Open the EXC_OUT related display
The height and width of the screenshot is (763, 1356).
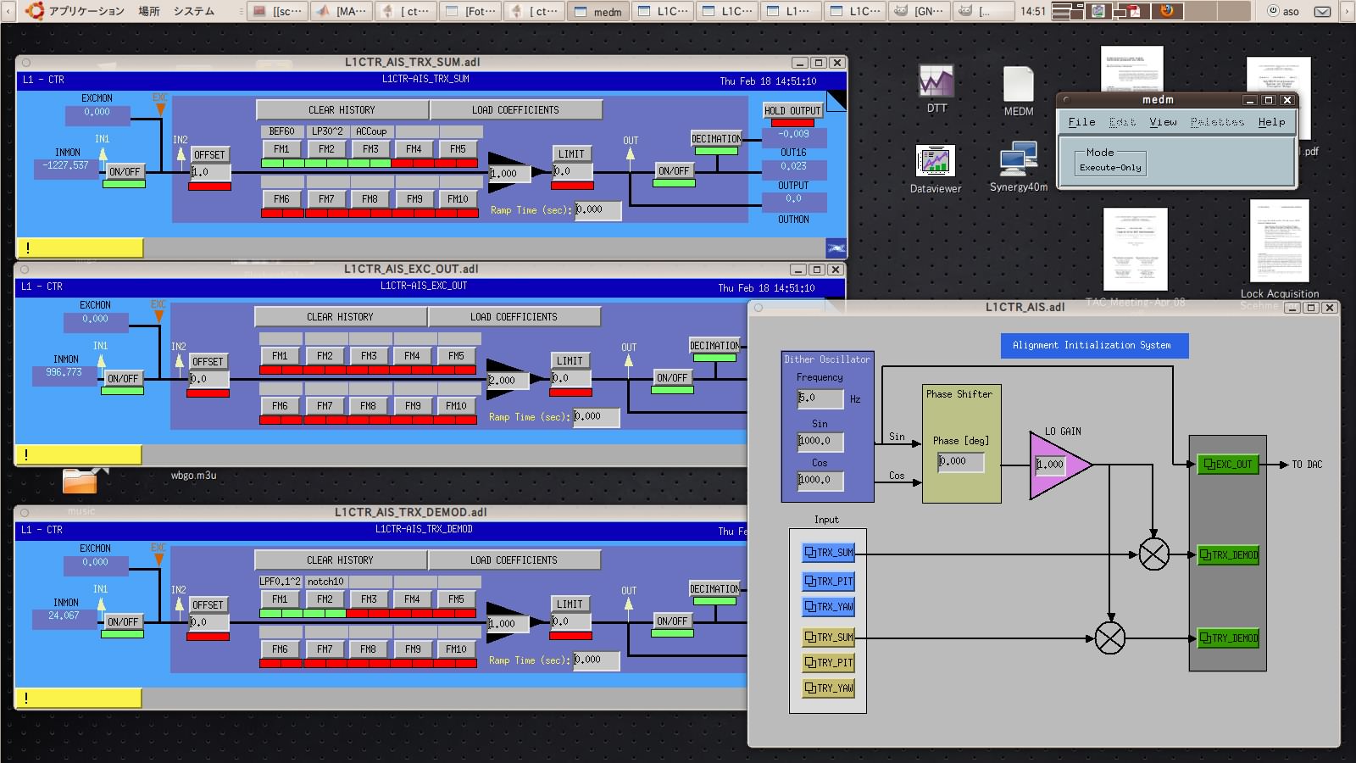1229,465
